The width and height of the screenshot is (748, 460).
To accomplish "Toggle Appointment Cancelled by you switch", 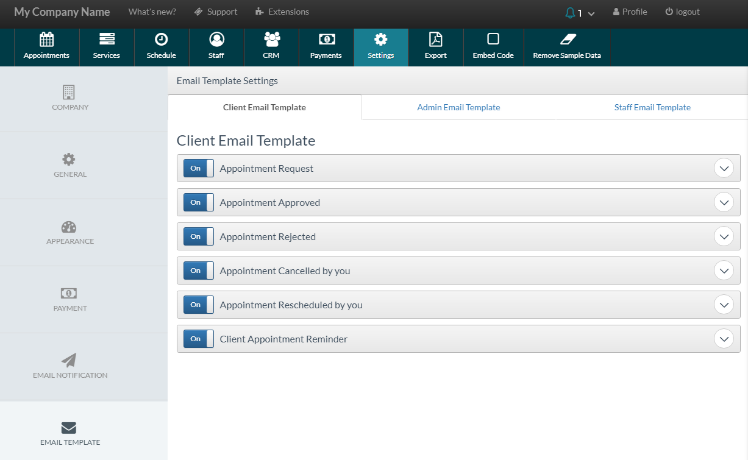I will (199, 271).
